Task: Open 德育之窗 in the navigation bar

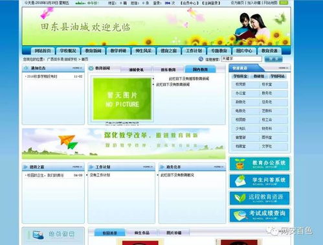Action: pos(169,51)
